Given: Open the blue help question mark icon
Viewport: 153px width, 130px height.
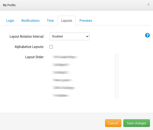Looking at the screenshot, I should pyautogui.click(x=147, y=35).
